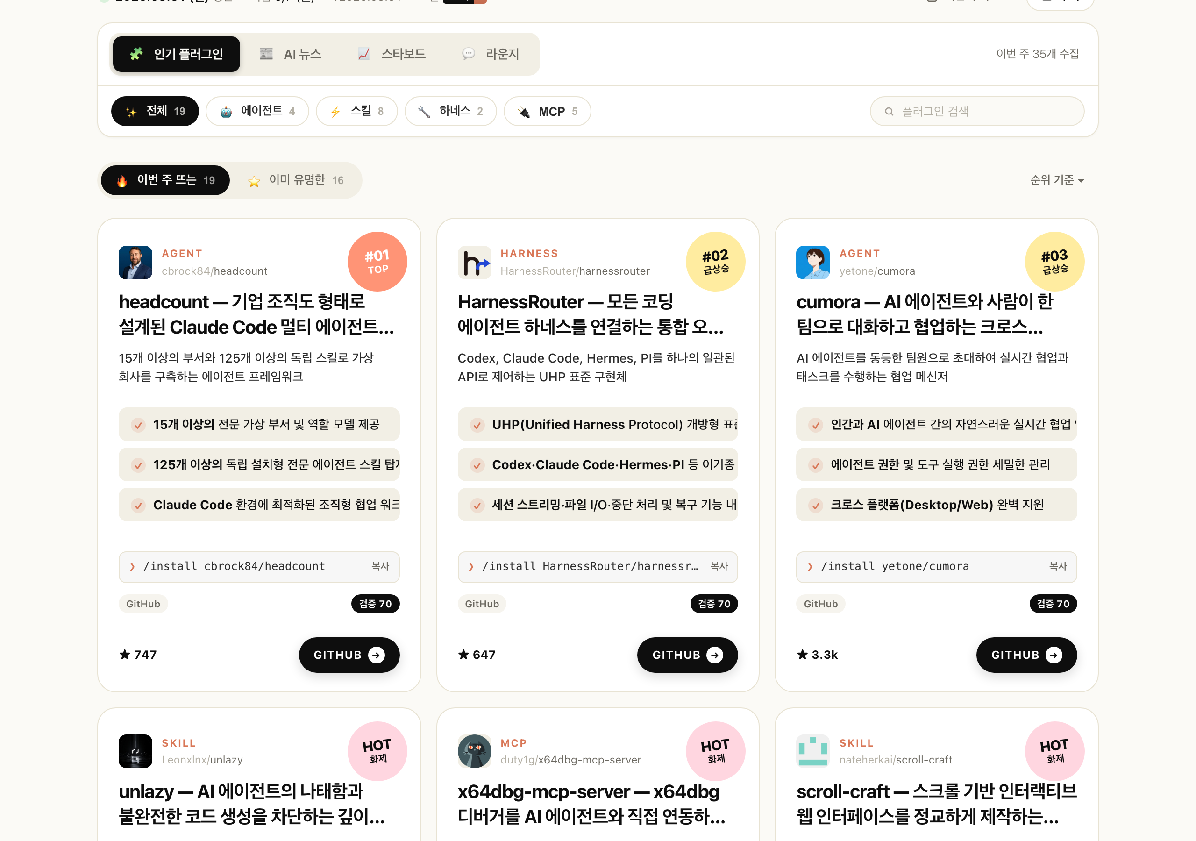
Task: Open the Leonxlnx/unlazy repo link
Action: click(202, 760)
